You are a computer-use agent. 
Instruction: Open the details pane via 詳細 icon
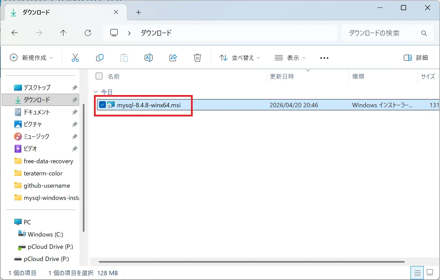[x=415, y=58]
